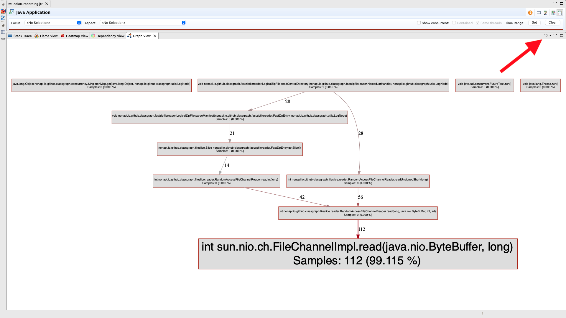Screen dimensions: 566x318
Task: Enable the Show concurrent checkbox
Action: (x=419, y=23)
